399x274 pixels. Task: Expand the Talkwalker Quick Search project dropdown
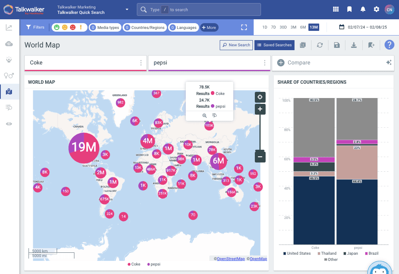coord(127,10)
